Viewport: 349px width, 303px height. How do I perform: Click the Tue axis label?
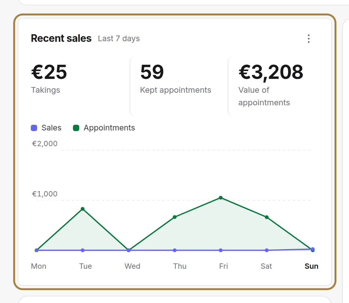coord(86,266)
